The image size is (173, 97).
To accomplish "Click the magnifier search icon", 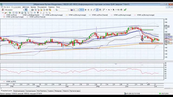I will tap(56, 10).
